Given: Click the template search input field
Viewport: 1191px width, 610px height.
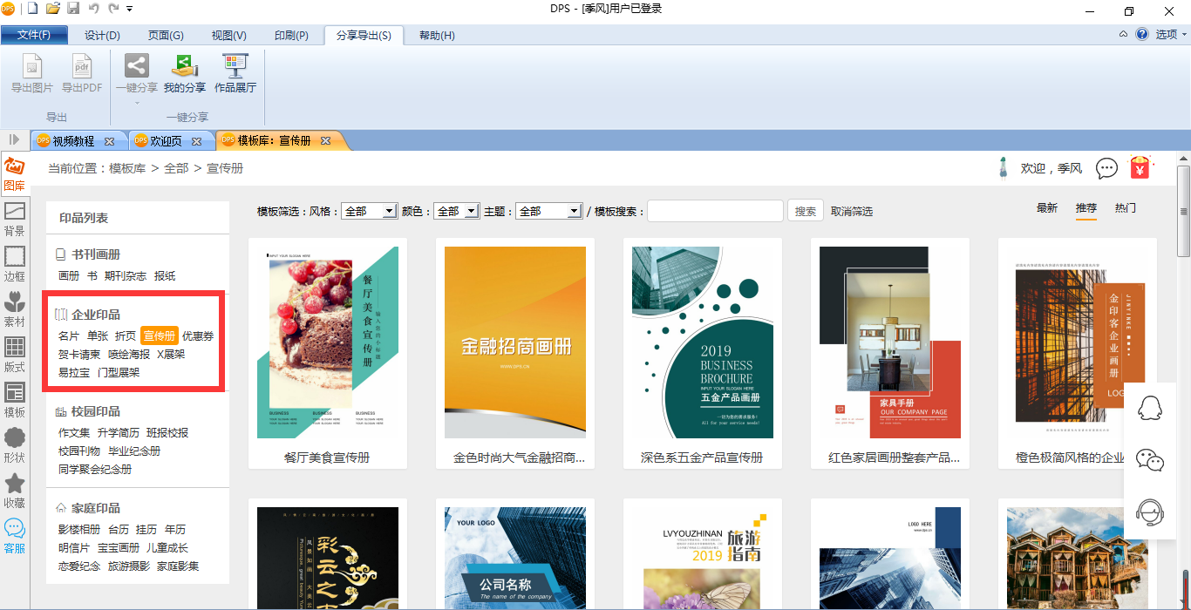Looking at the screenshot, I should [715, 211].
